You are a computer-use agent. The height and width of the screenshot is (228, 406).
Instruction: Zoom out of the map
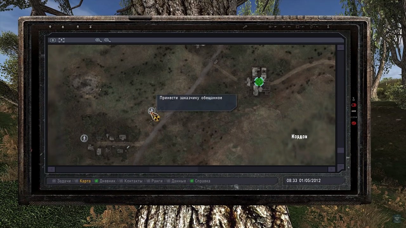108,40
